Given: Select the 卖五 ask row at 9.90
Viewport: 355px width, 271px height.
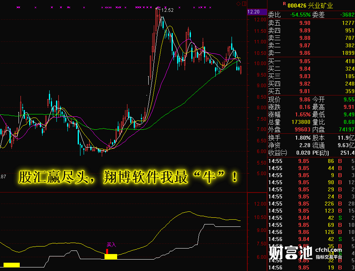Looking at the screenshot, I should pyautogui.click(x=311, y=23).
